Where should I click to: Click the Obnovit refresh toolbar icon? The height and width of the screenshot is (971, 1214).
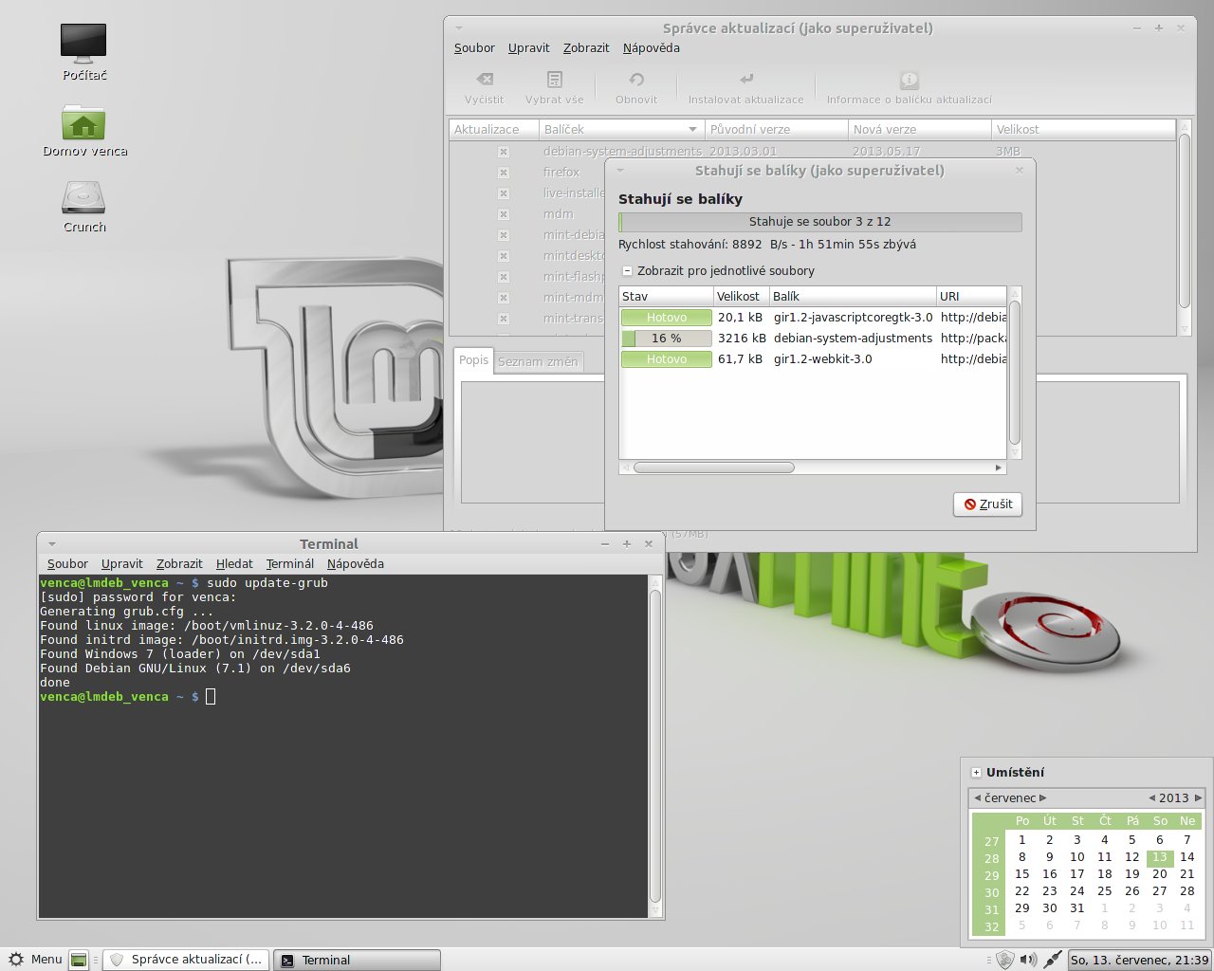[x=636, y=80]
